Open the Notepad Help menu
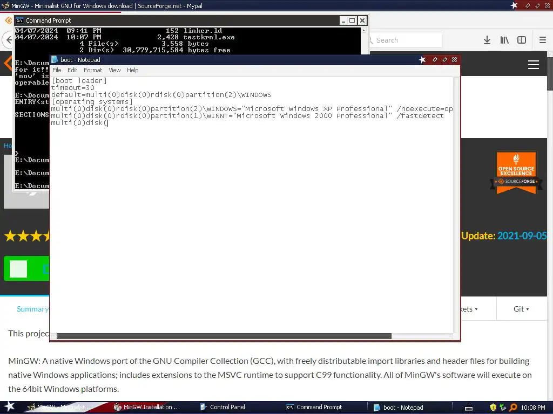553x414 pixels. [133, 70]
